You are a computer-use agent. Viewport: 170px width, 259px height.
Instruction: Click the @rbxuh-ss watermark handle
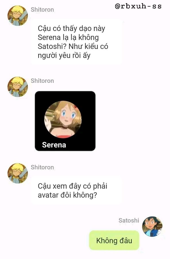point(138,6)
